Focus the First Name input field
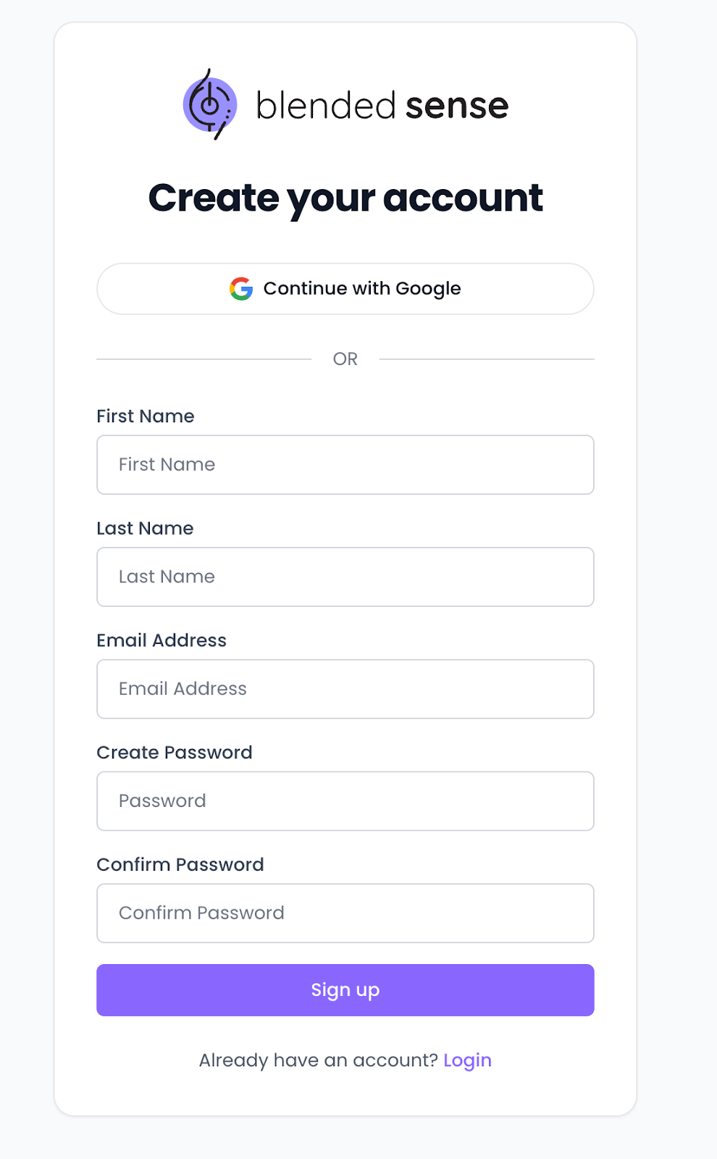 click(345, 465)
